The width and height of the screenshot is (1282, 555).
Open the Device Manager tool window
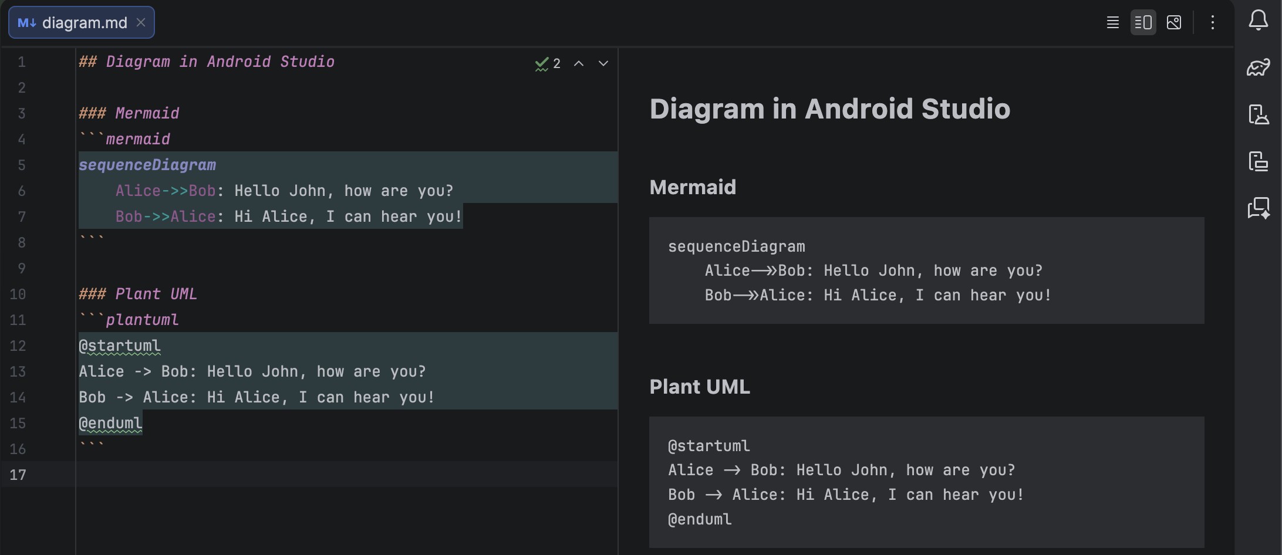1258,114
